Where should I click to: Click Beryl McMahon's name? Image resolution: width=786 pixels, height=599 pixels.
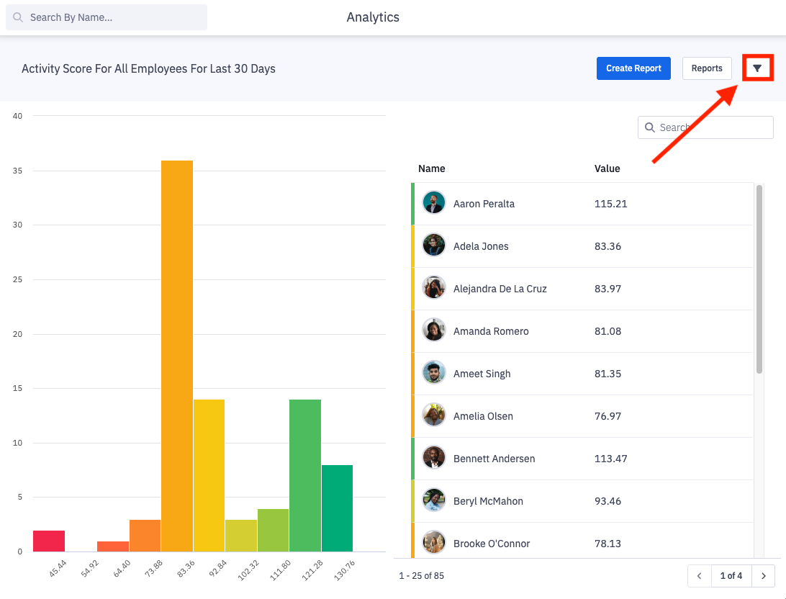488,501
